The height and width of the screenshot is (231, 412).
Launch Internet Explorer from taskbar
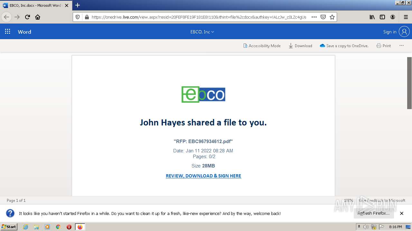pos(26,227)
